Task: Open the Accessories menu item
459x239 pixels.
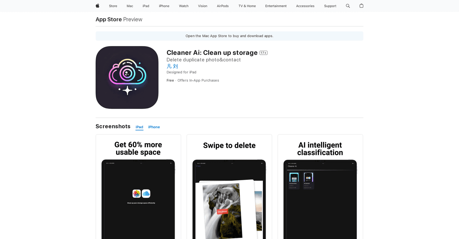Action: coord(305,6)
